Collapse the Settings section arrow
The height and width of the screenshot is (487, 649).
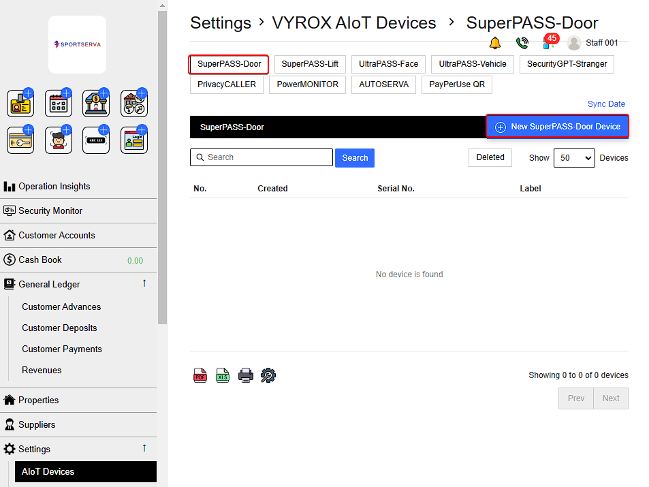pos(144,448)
